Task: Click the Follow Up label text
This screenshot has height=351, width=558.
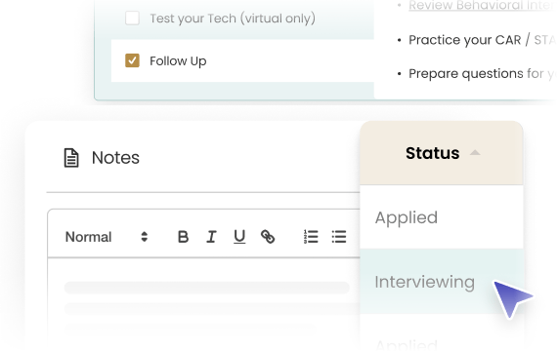Action: [178, 61]
